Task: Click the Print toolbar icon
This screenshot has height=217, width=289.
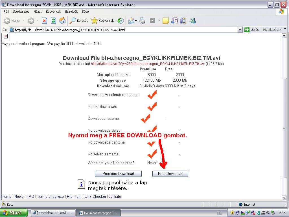Action: [x=142, y=21]
